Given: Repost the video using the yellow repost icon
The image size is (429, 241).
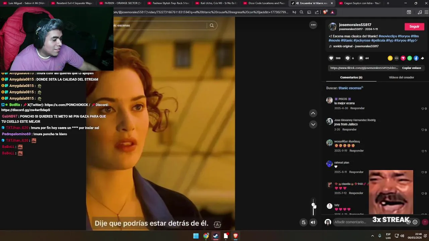Looking at the screenshot, I should [x=390, y=58].
